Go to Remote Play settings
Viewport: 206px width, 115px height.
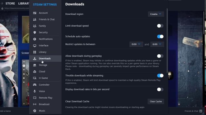[x=45, y=98]
